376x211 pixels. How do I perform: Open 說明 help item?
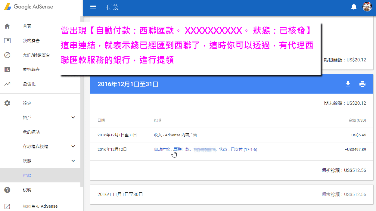click(27, 190)
